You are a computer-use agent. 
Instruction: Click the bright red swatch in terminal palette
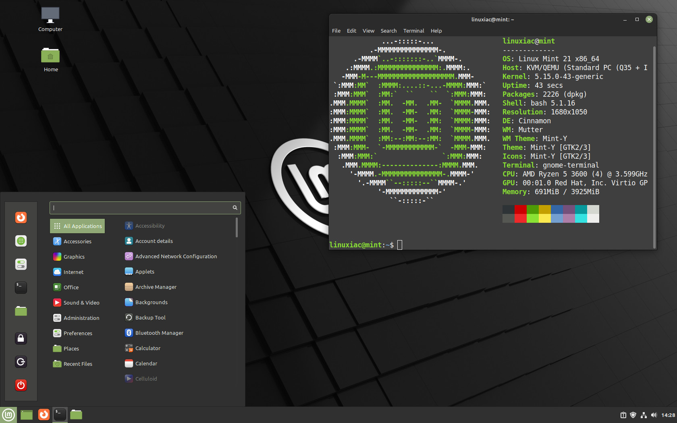(521, 218)
